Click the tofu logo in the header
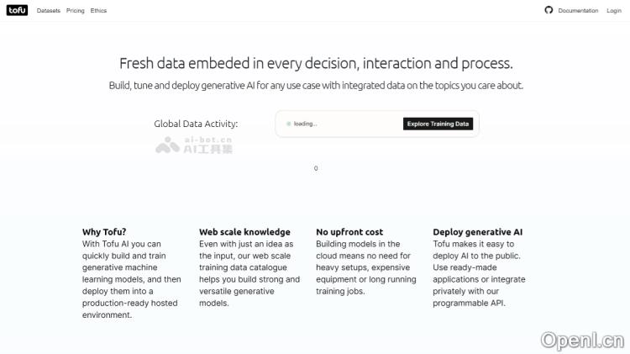This screenshot has width=630, height=354. [17, 11]
